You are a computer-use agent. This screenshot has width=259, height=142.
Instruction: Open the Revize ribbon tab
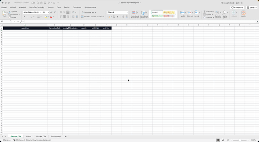[x=67, y=8]
